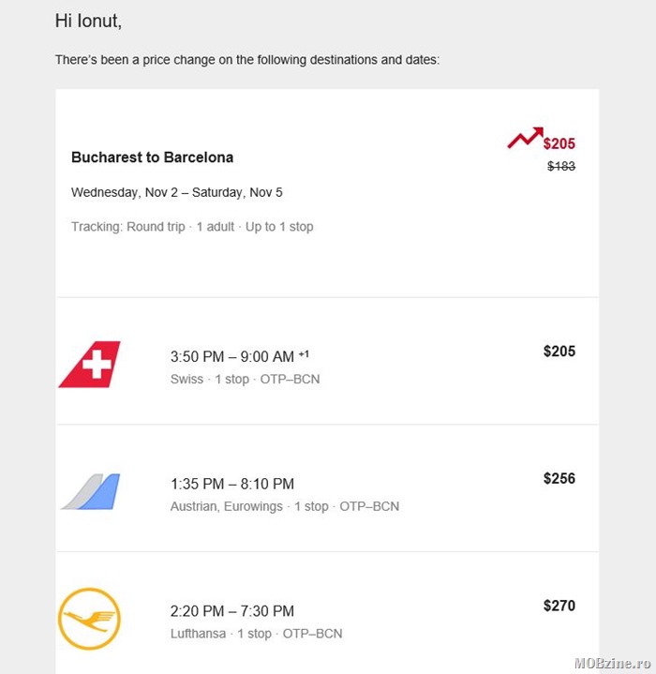
Task: Click the price change notice sentence
Action: (247, 60)
